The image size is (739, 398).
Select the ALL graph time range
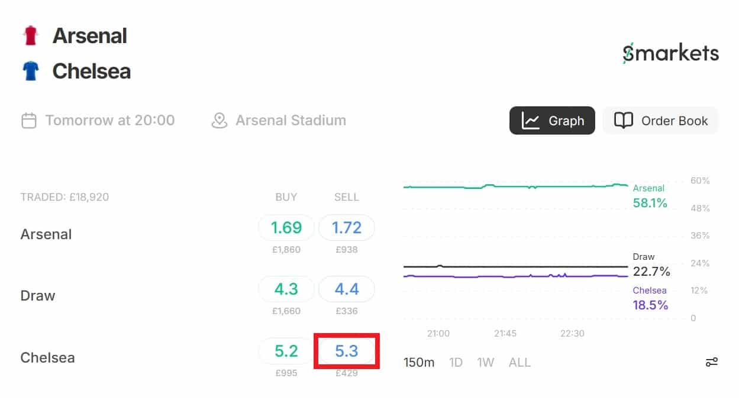pyautogui.click(x=519, y=363)
